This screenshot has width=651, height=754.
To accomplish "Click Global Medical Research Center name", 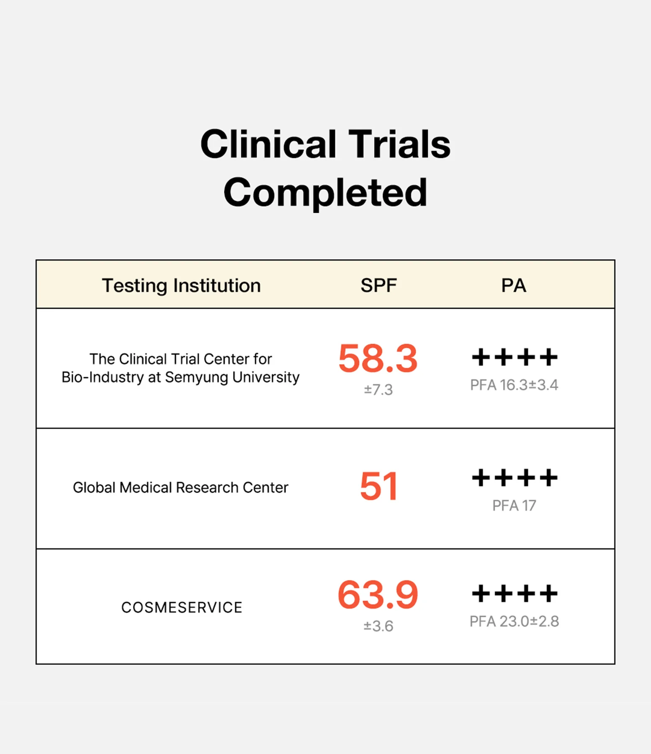I will (180, 488).
